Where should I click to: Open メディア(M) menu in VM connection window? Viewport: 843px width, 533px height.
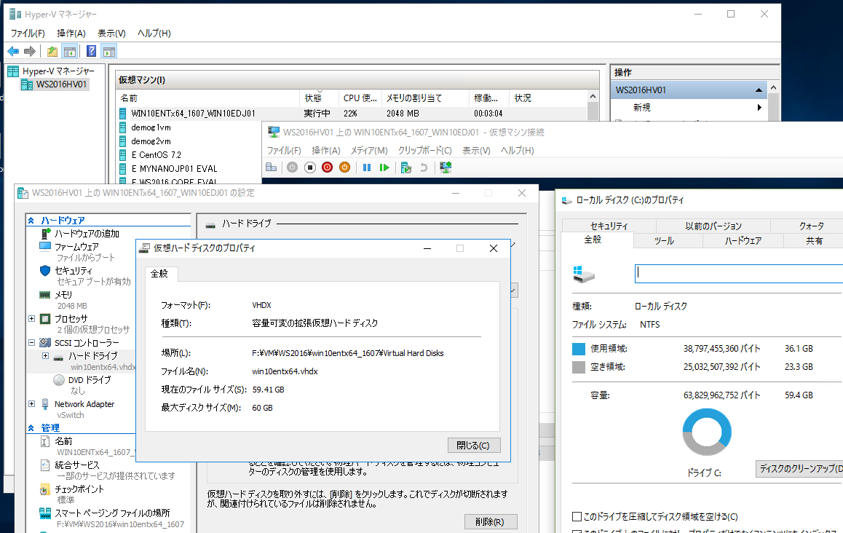coord(369,150)
